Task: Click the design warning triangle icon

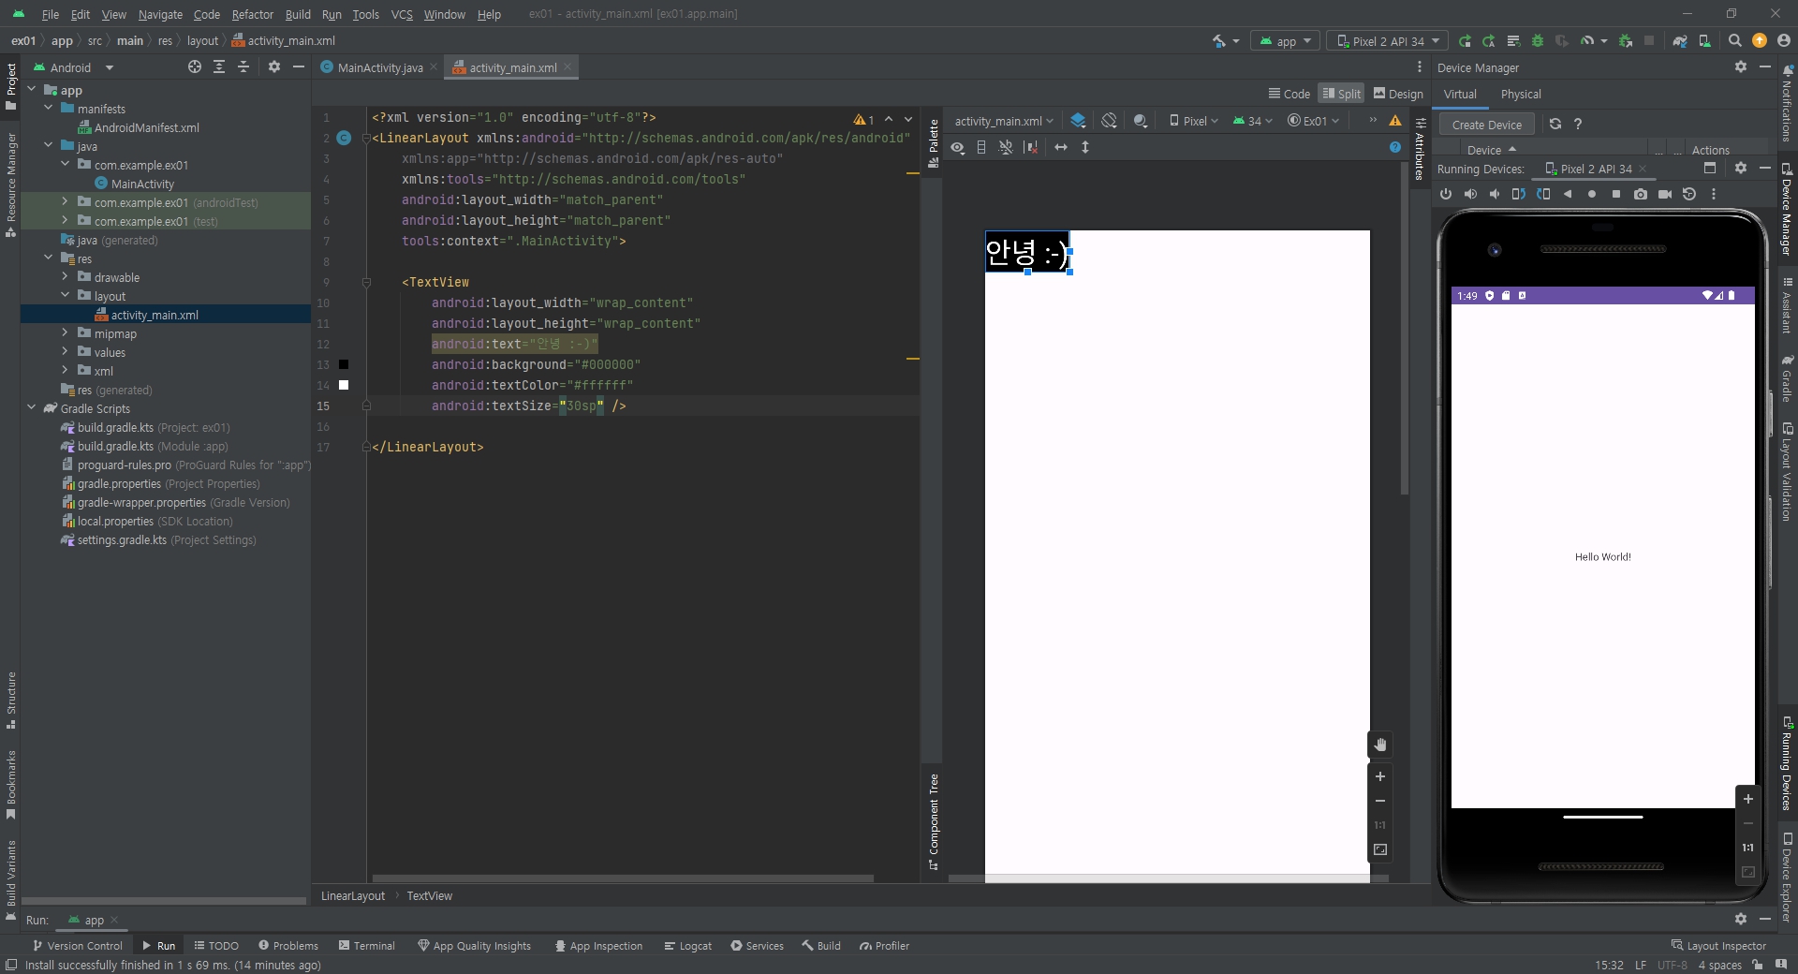Action: pyautogui.click(x=1395, y=121)
